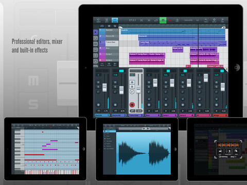Jump to project start with rewind button
Viewport: 247px width, 185px height.
click(x=142, y=21)
